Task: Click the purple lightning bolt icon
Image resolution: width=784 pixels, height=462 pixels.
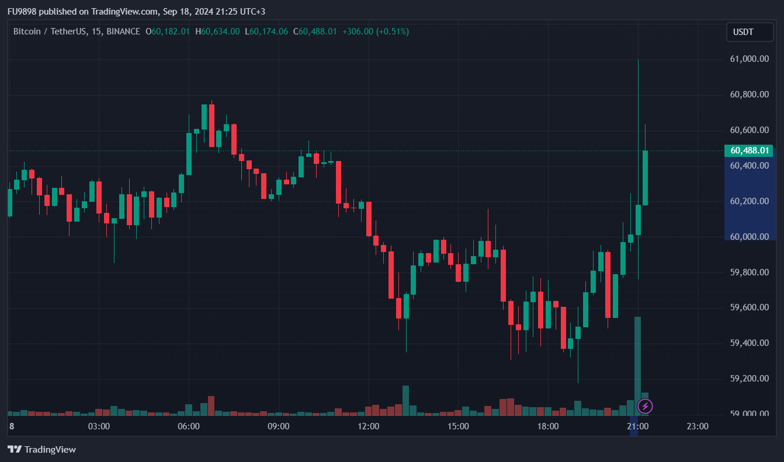Action: coord(645,406)
